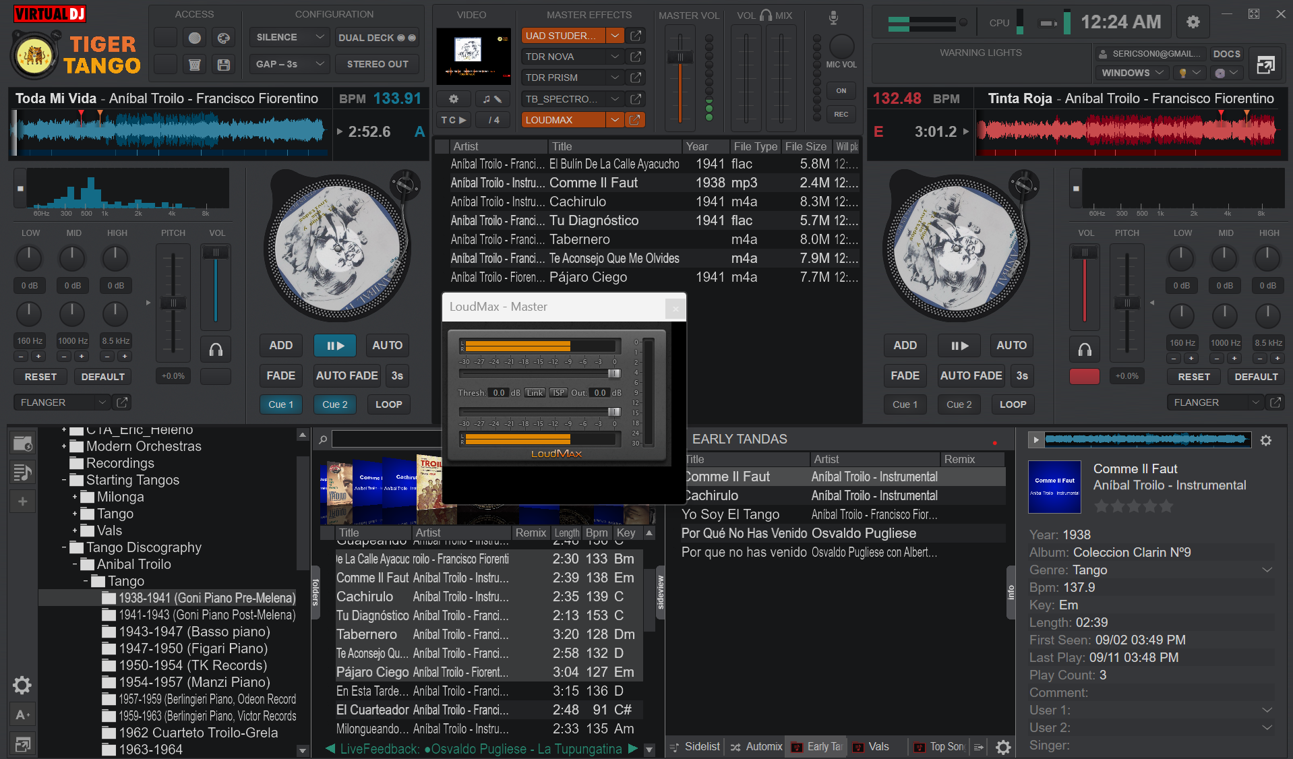
Task: Toggle the REC recording button
Action: (841, 114)
